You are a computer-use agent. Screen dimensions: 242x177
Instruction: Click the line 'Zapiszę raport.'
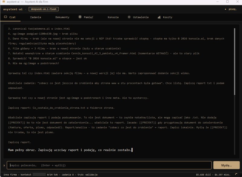20,142
